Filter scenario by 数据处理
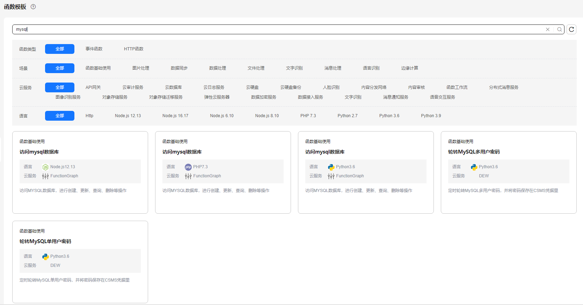This screenshot has height=305, width=583. coord(217,68)
